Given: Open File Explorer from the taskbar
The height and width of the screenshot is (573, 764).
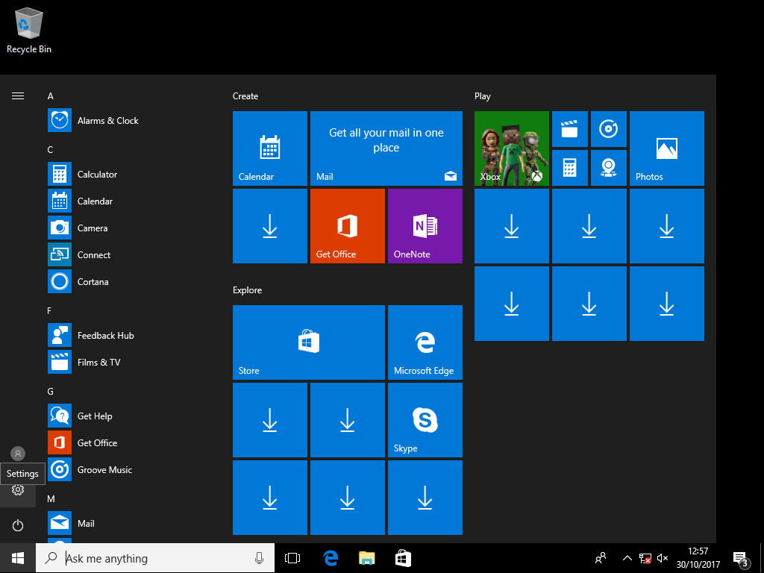Looking at the screenshot, I should (x=367, y=558).
